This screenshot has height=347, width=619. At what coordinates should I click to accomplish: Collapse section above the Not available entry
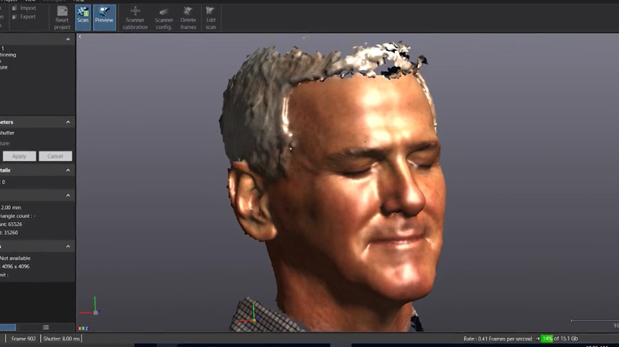[x=68, y=246]
